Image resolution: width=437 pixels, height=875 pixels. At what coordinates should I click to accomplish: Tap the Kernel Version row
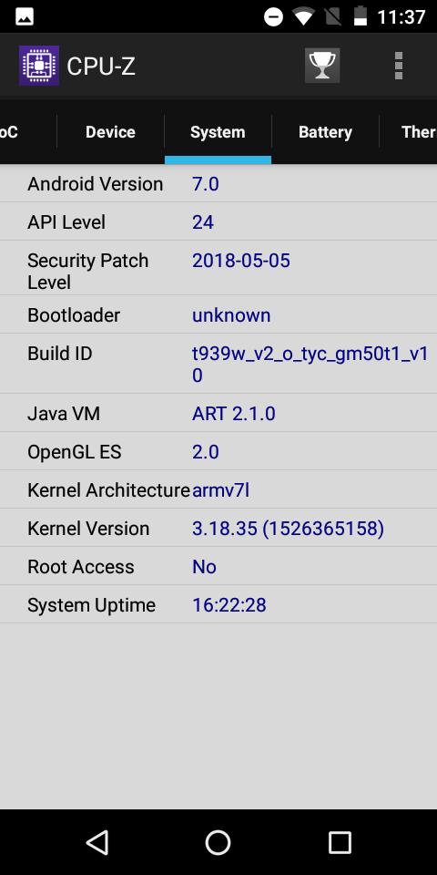pyautogui.click(x=218, y=528)
